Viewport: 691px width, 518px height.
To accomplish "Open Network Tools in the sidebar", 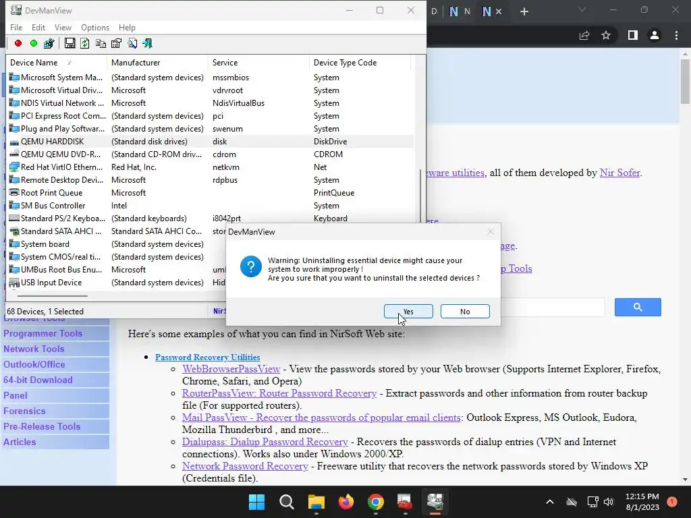I will coord(34,349).
